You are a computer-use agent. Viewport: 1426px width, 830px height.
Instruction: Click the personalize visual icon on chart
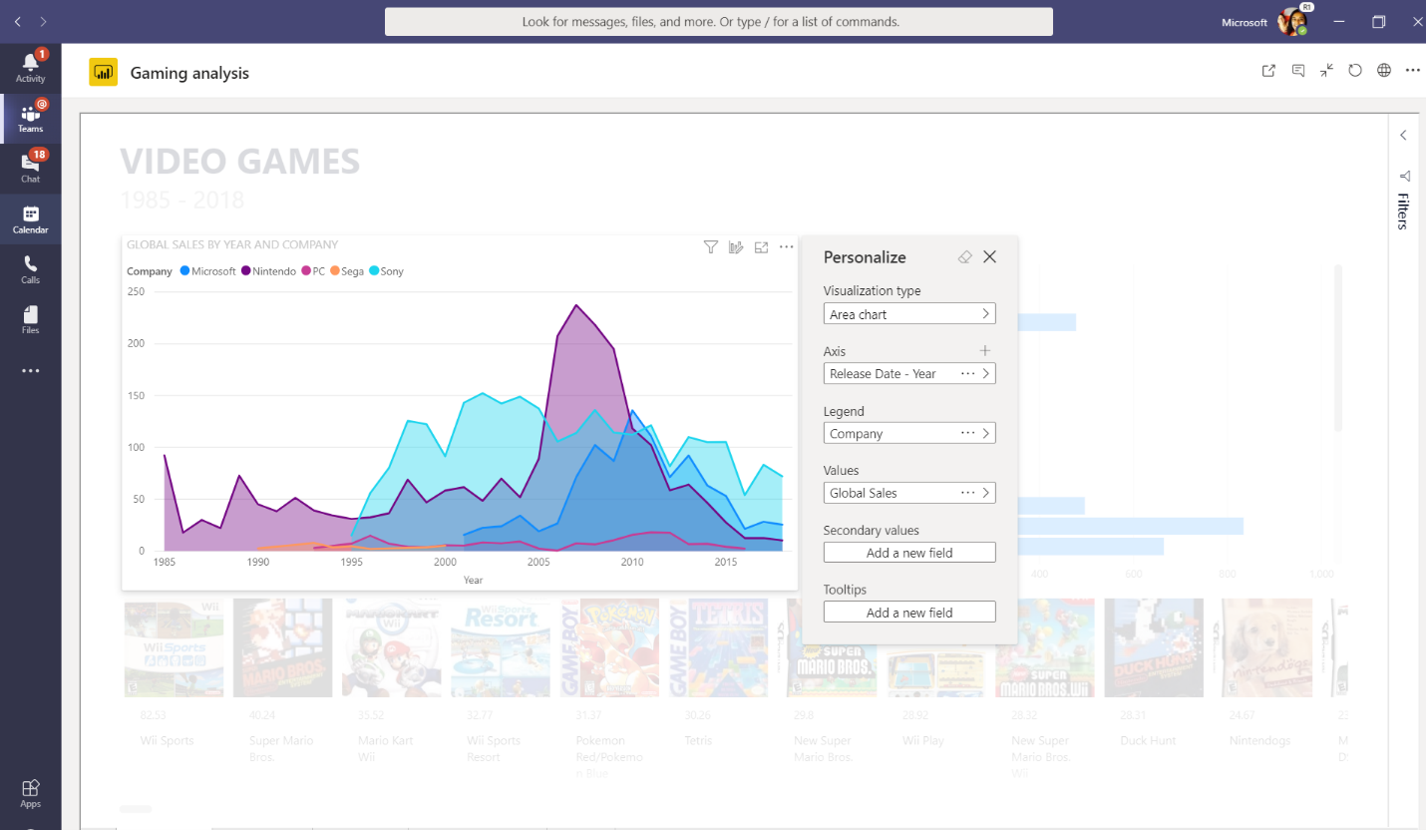pos(736,247)
